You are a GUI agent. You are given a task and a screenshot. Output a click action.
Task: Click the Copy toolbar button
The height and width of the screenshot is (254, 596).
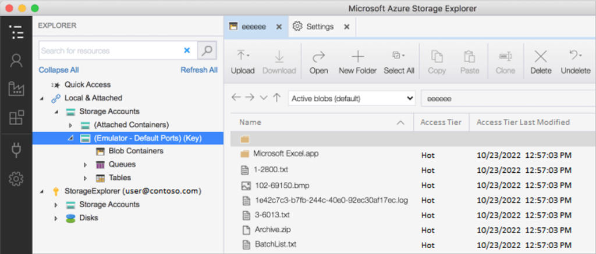437,61
